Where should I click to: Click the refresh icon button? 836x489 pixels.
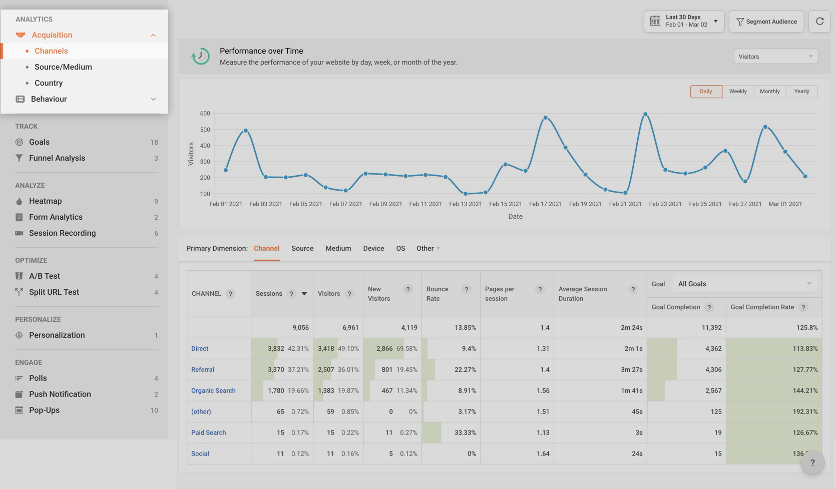coord(819,22)
